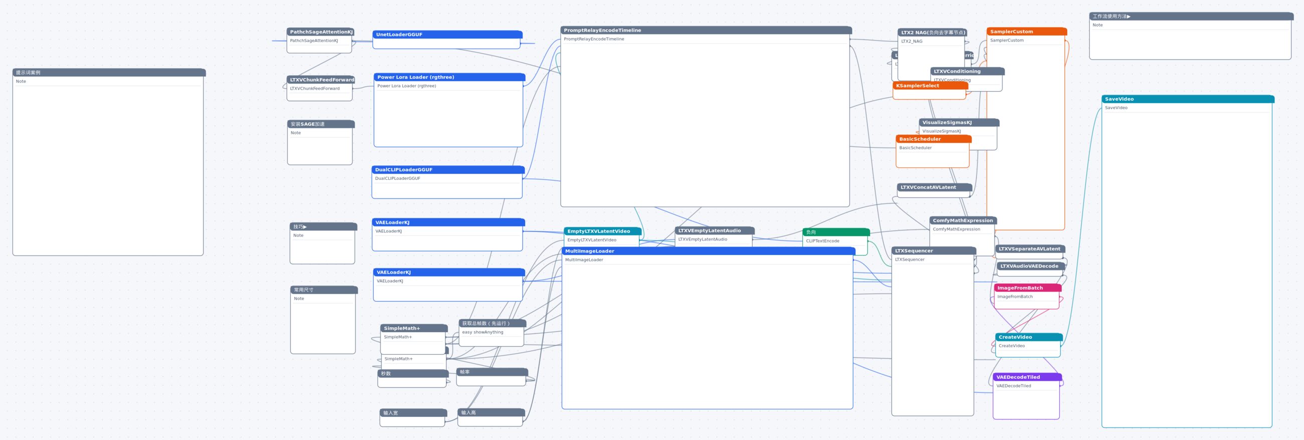The height and width of the screenshot is (440, 1304).
Task: Select the 提示词案例 note title bar
Action: coord(109,72)
